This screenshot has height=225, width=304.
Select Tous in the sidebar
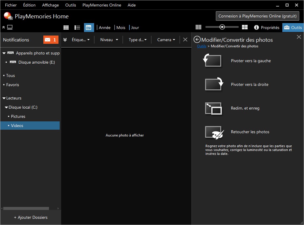coord(10,75)
